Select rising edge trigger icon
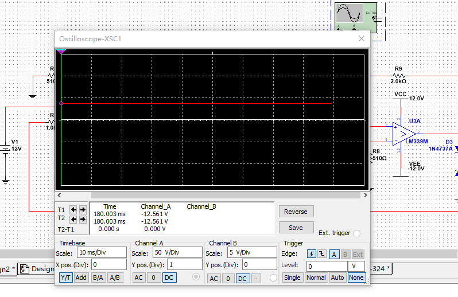The image size is (458, 297). pos(312,254)
